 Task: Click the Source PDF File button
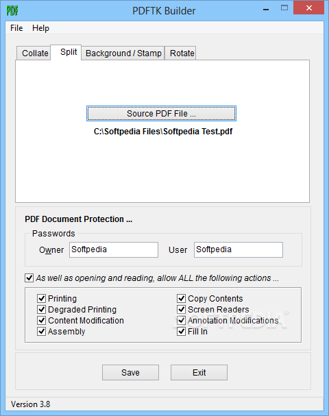(x=161, y=114)
